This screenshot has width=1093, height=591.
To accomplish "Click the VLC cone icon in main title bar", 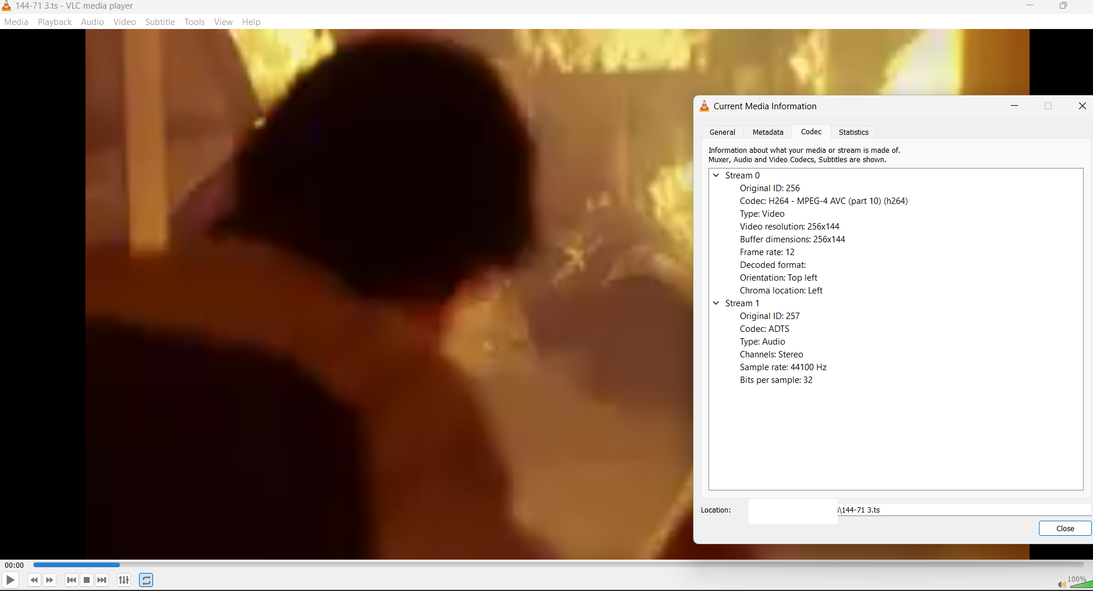I will (6, 6).
